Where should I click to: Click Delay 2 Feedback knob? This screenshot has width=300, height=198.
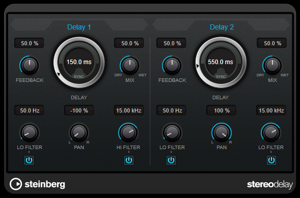tap(172, 65)
